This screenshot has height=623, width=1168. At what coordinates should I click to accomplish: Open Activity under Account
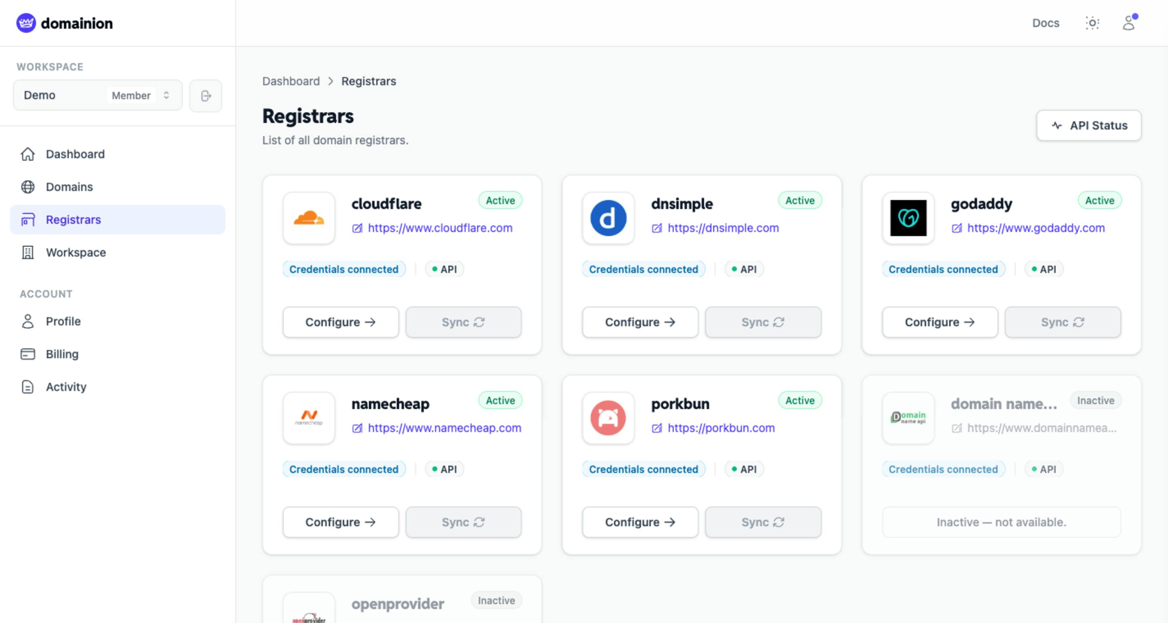click(118, 387)
